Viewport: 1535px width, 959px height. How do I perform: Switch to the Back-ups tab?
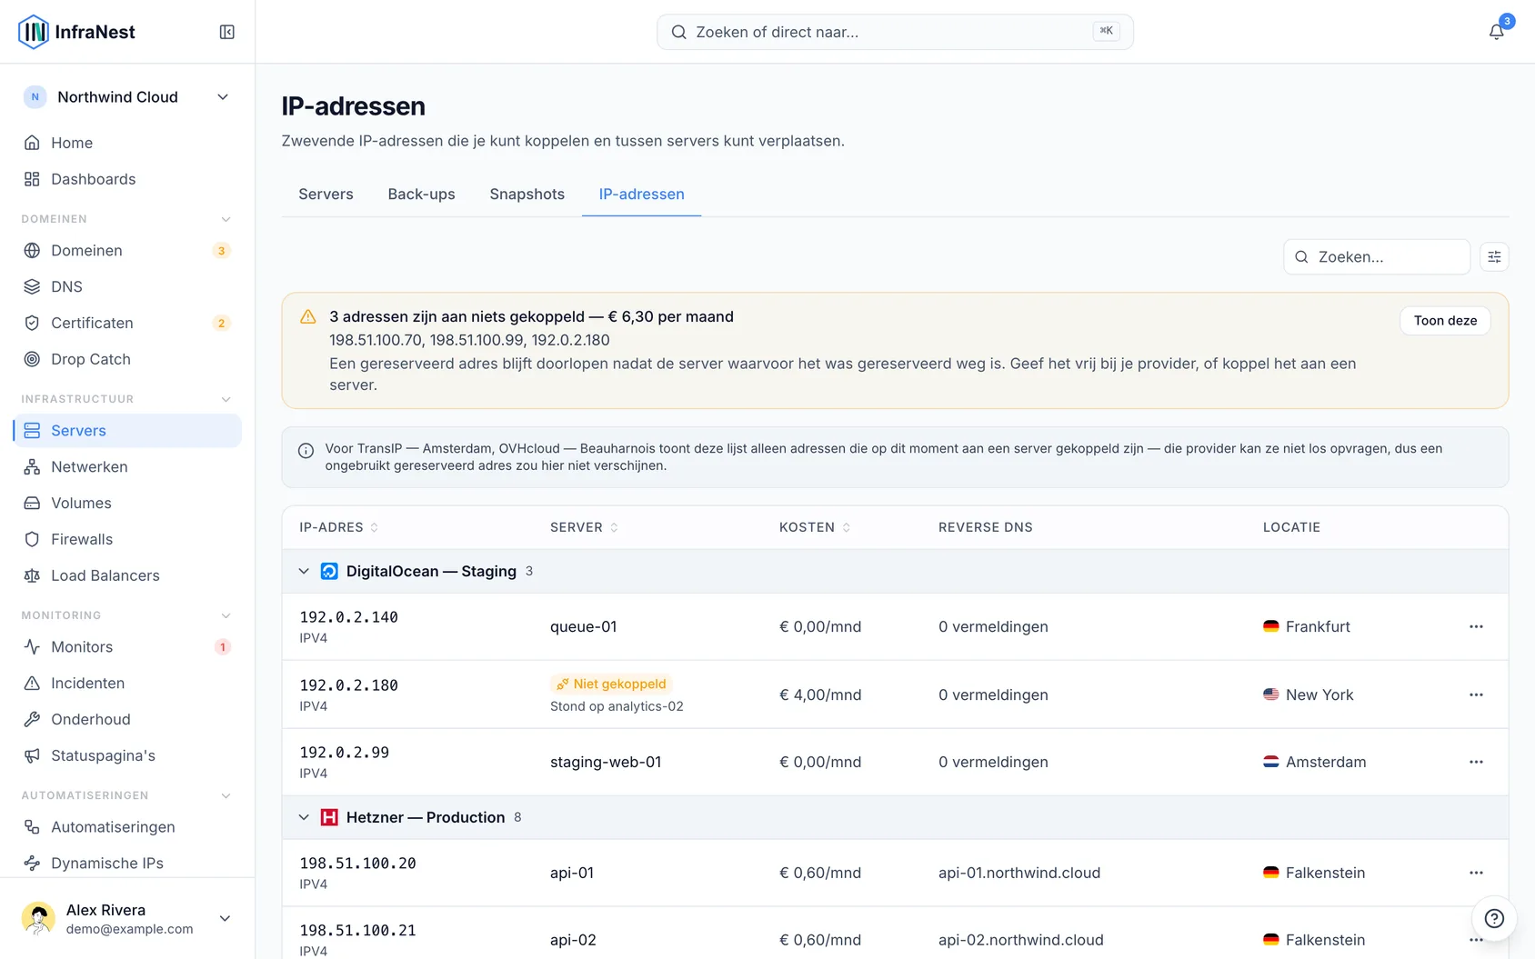pyautogui.click(x=421, y=194)
